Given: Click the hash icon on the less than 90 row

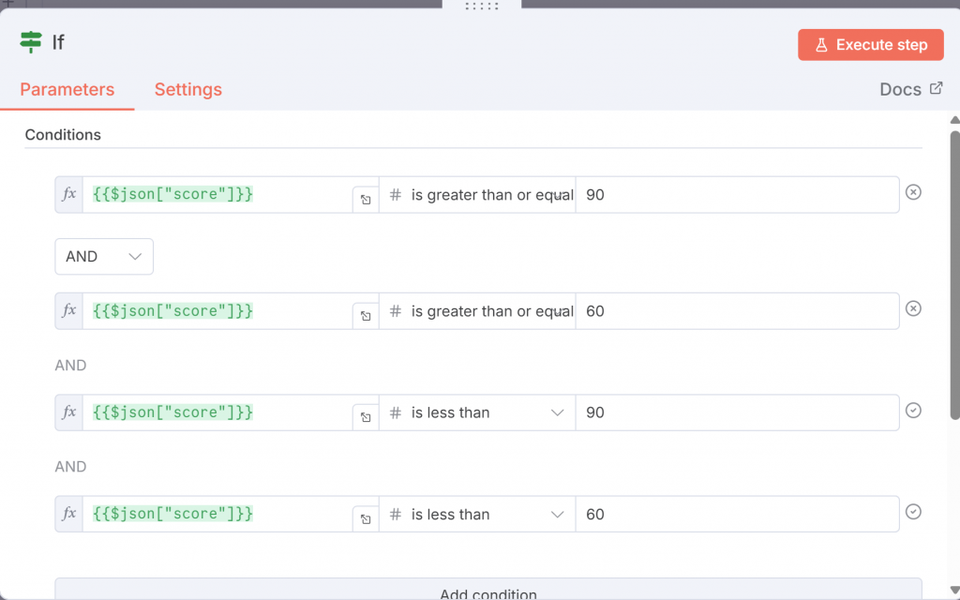Looking at the screenshot, I should 396,412.
